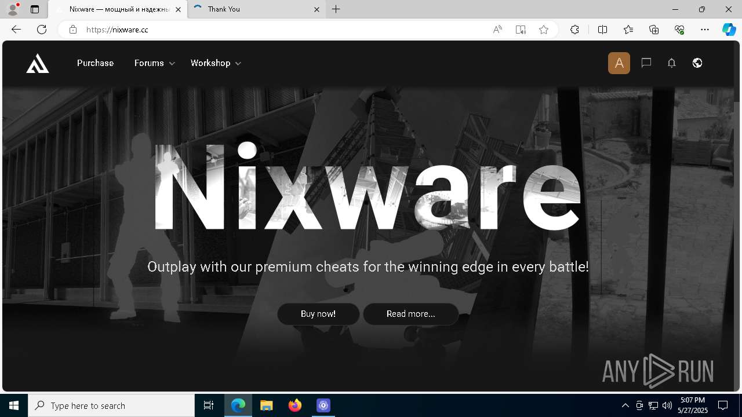
Task: Open Copilot sidebar icon
Action: pyautogui.click(x=729, y=30)
